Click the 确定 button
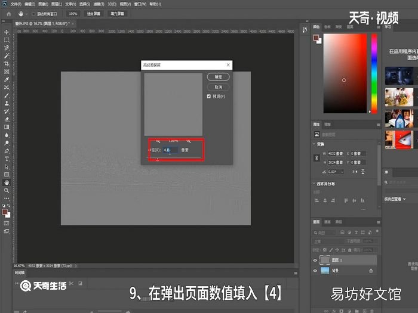This screenshot has height=313, width=418. (218, 77)
